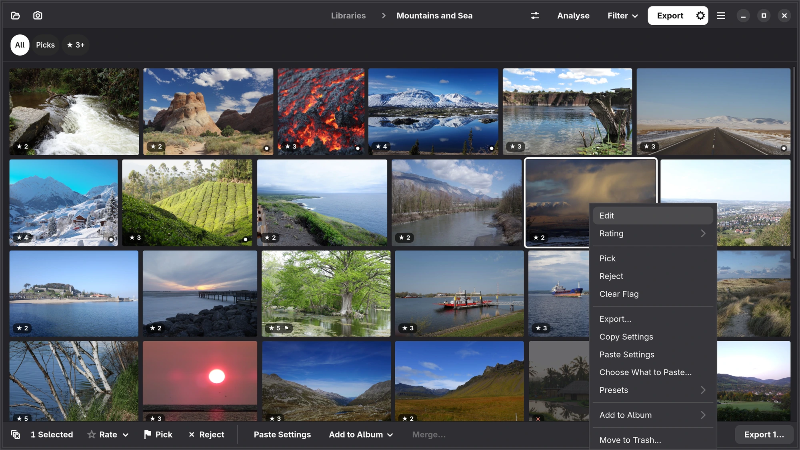The width and height of the screenshot is (800, 450).
Task: Expand the Add to Album dropdown in bottom bar
Action: point(390,435)
